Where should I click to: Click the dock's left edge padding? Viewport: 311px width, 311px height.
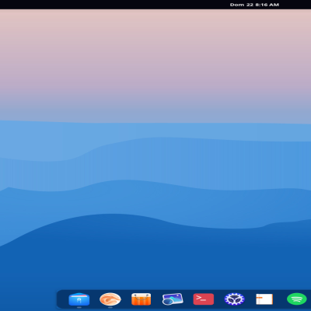coord(62,299)
